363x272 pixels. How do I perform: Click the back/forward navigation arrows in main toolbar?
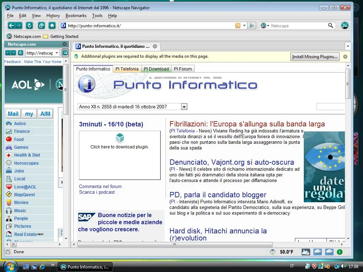(x=15, y=25)
